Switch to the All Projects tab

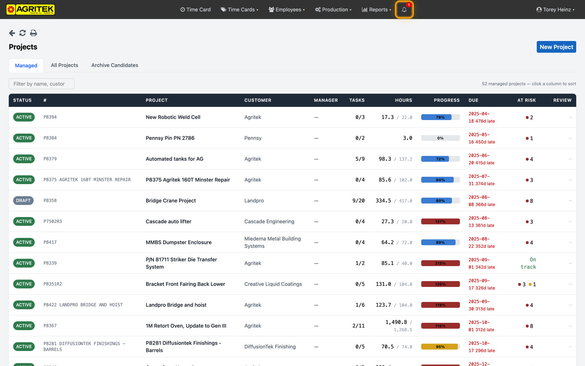64,65
